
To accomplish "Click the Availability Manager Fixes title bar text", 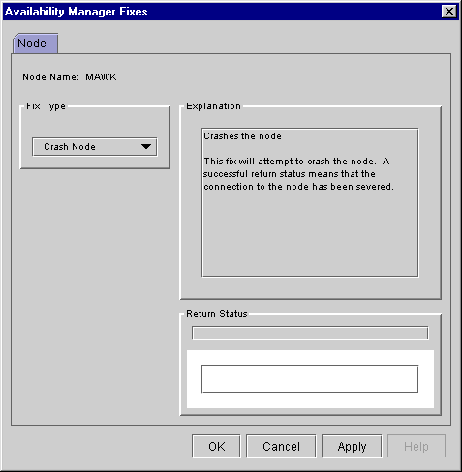I will pyautogui.click(x=77, y=12).
